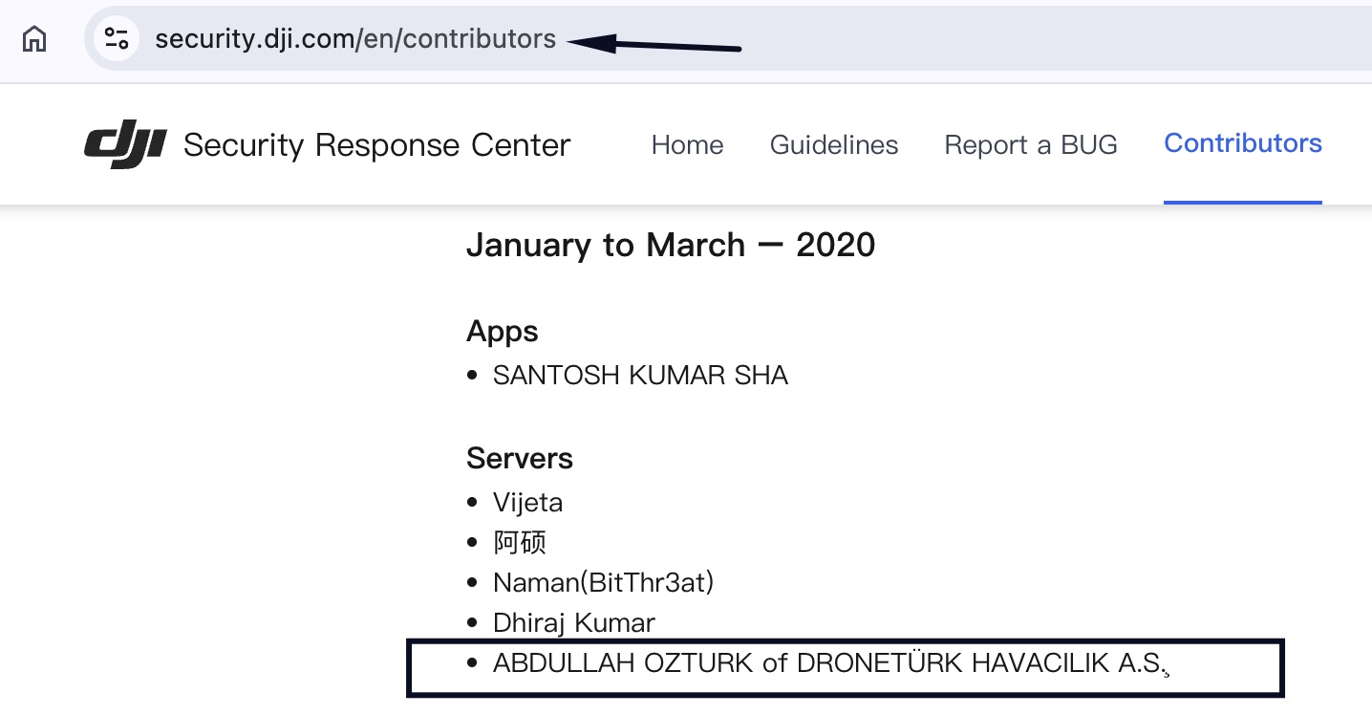Image resolution: width=1372 pixels, height=715 pixels.
Task: Click the browser home icon
Action: point(34,39)
